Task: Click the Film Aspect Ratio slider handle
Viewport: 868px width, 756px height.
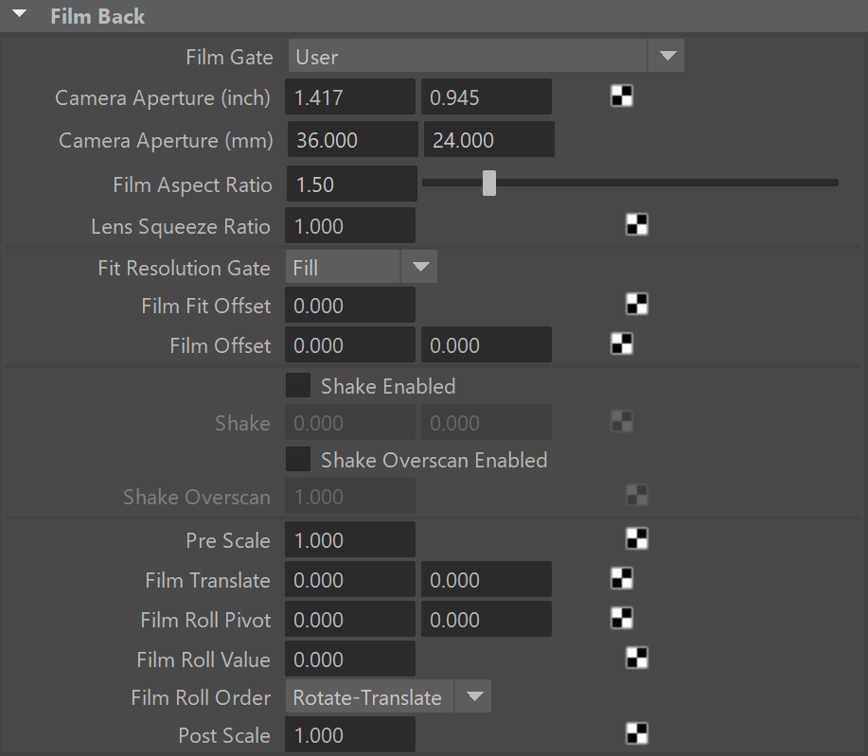Action: pyautogui.click(x=489, y=184)
